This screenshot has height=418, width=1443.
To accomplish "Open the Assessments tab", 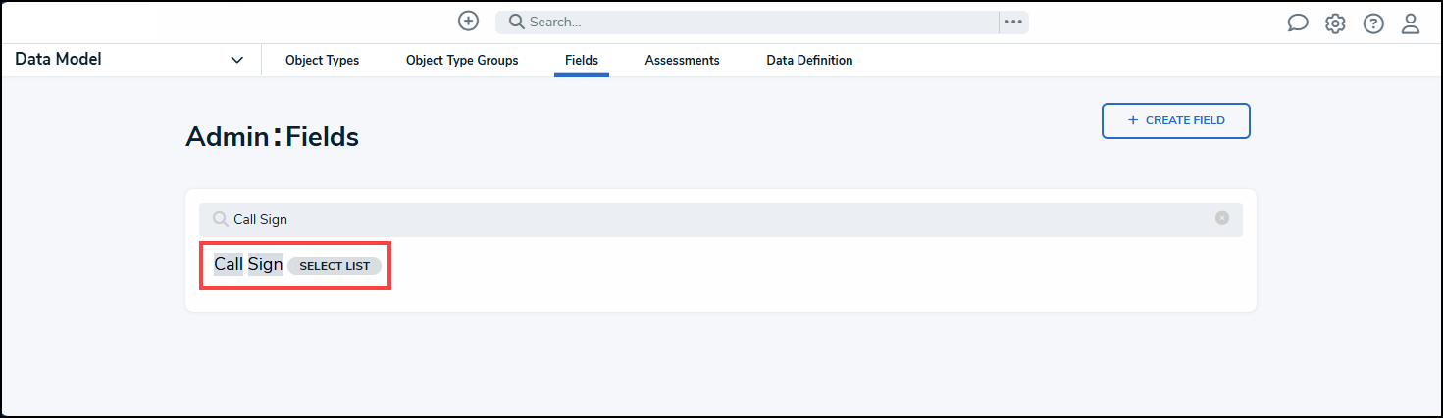I will point(682,61).
